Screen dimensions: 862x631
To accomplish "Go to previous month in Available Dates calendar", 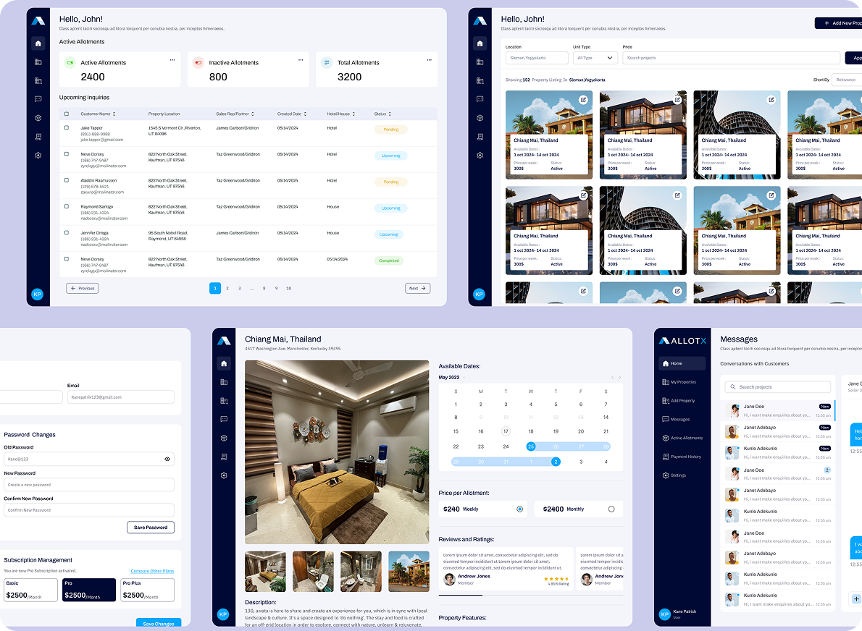I will point(612,378).
